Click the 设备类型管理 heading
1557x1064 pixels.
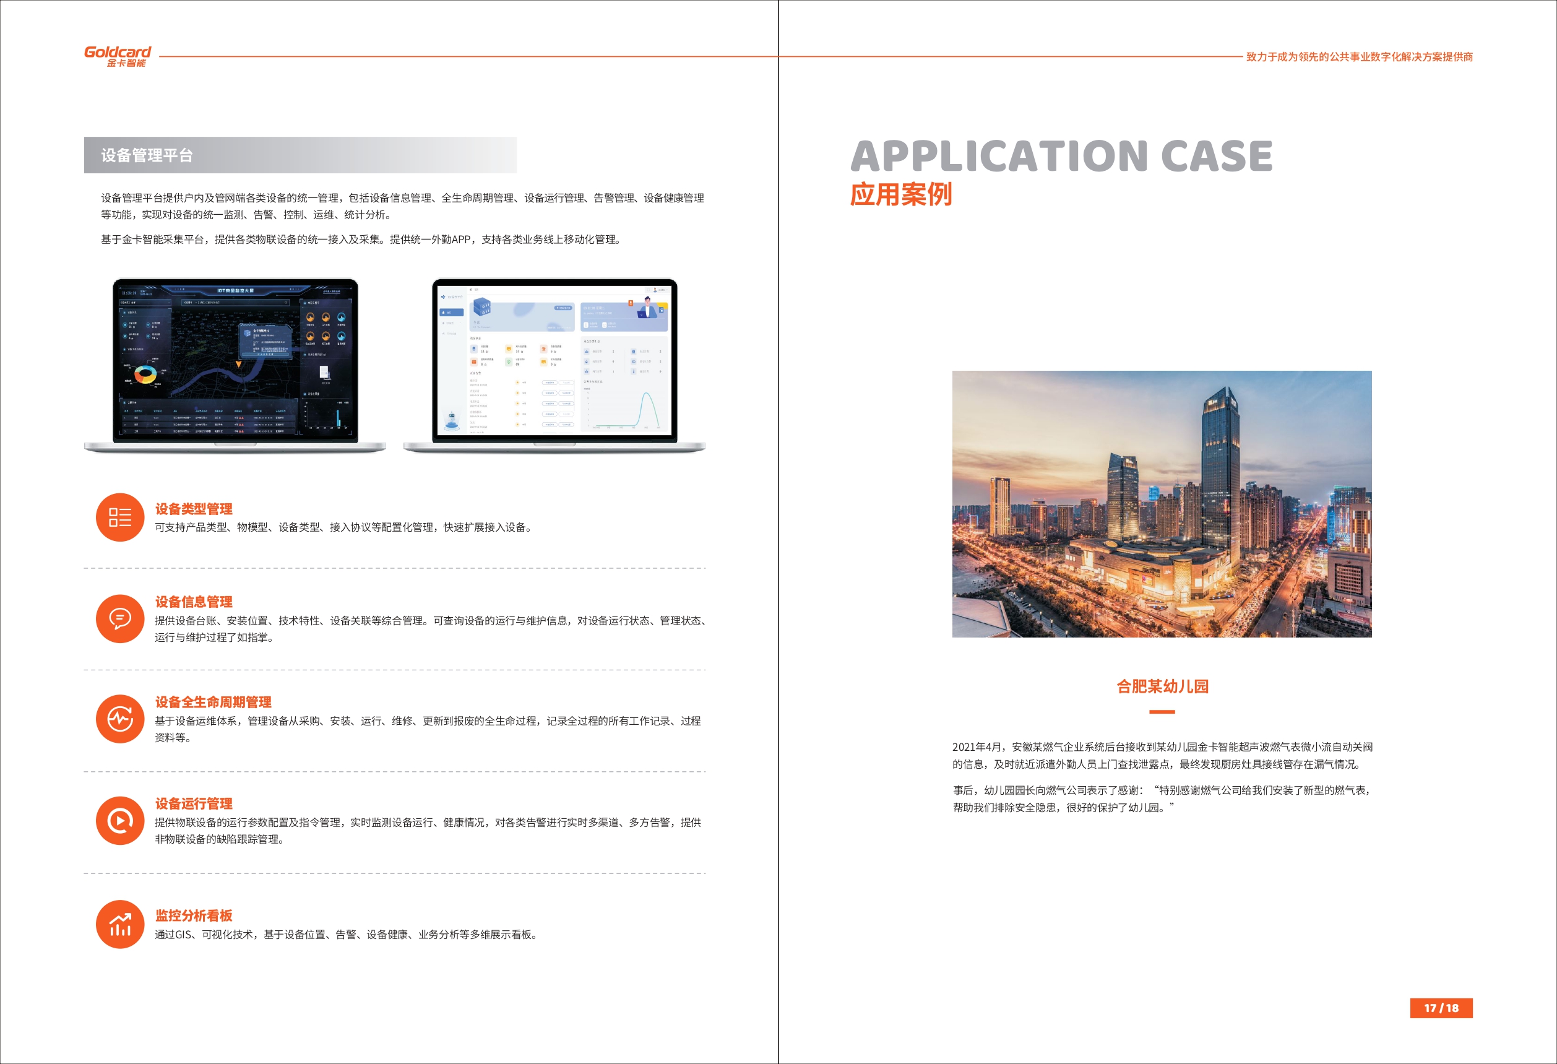click(194, 509)
